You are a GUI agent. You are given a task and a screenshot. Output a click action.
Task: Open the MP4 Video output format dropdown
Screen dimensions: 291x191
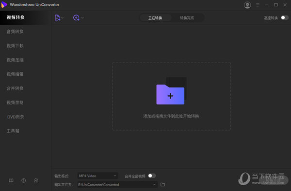tap(97, 176)
